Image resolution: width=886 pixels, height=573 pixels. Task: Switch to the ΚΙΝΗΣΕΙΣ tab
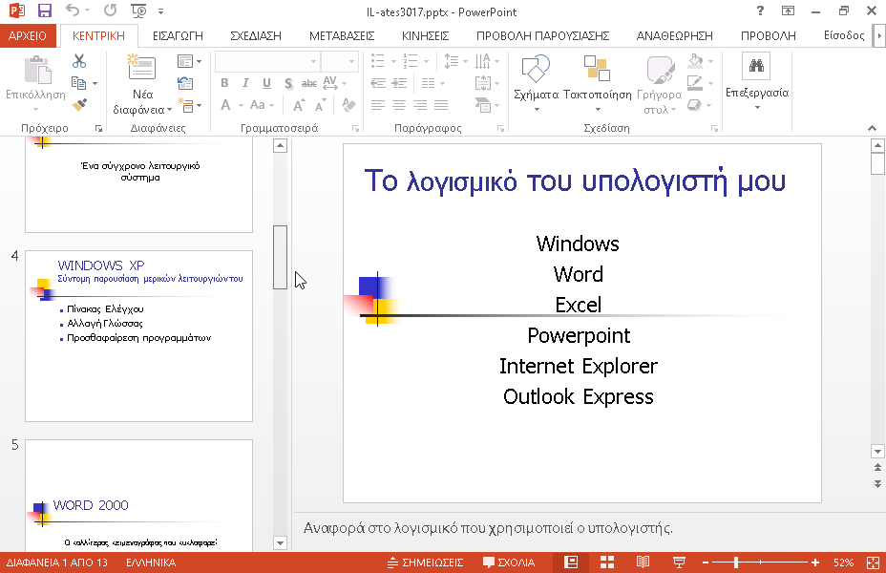[425, 35]
